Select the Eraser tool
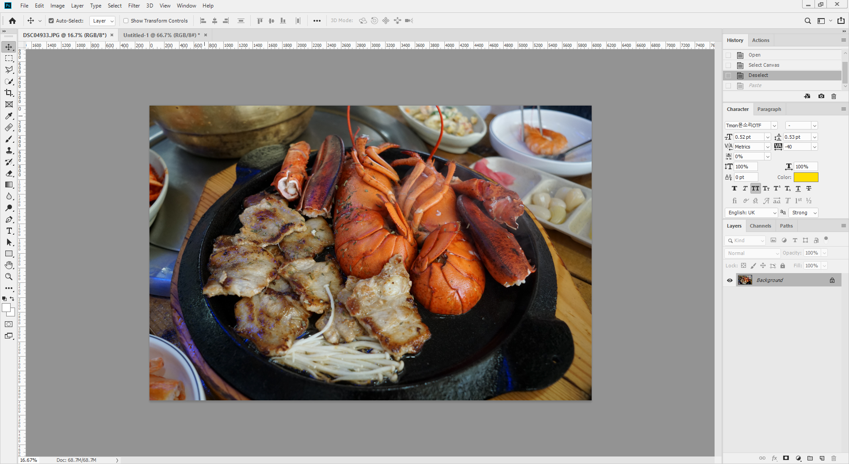The image size is (849, 464). (x=9, y=173)
